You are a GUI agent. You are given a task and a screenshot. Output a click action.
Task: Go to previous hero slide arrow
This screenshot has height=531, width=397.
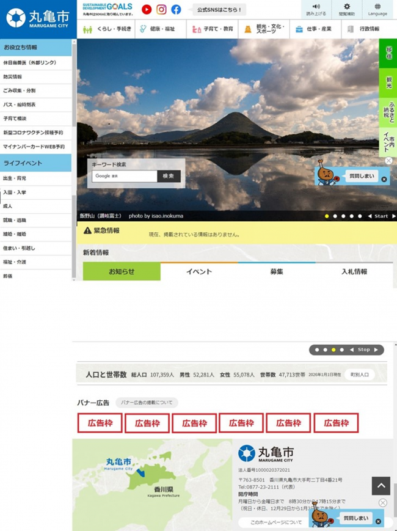tap(370, 216)
